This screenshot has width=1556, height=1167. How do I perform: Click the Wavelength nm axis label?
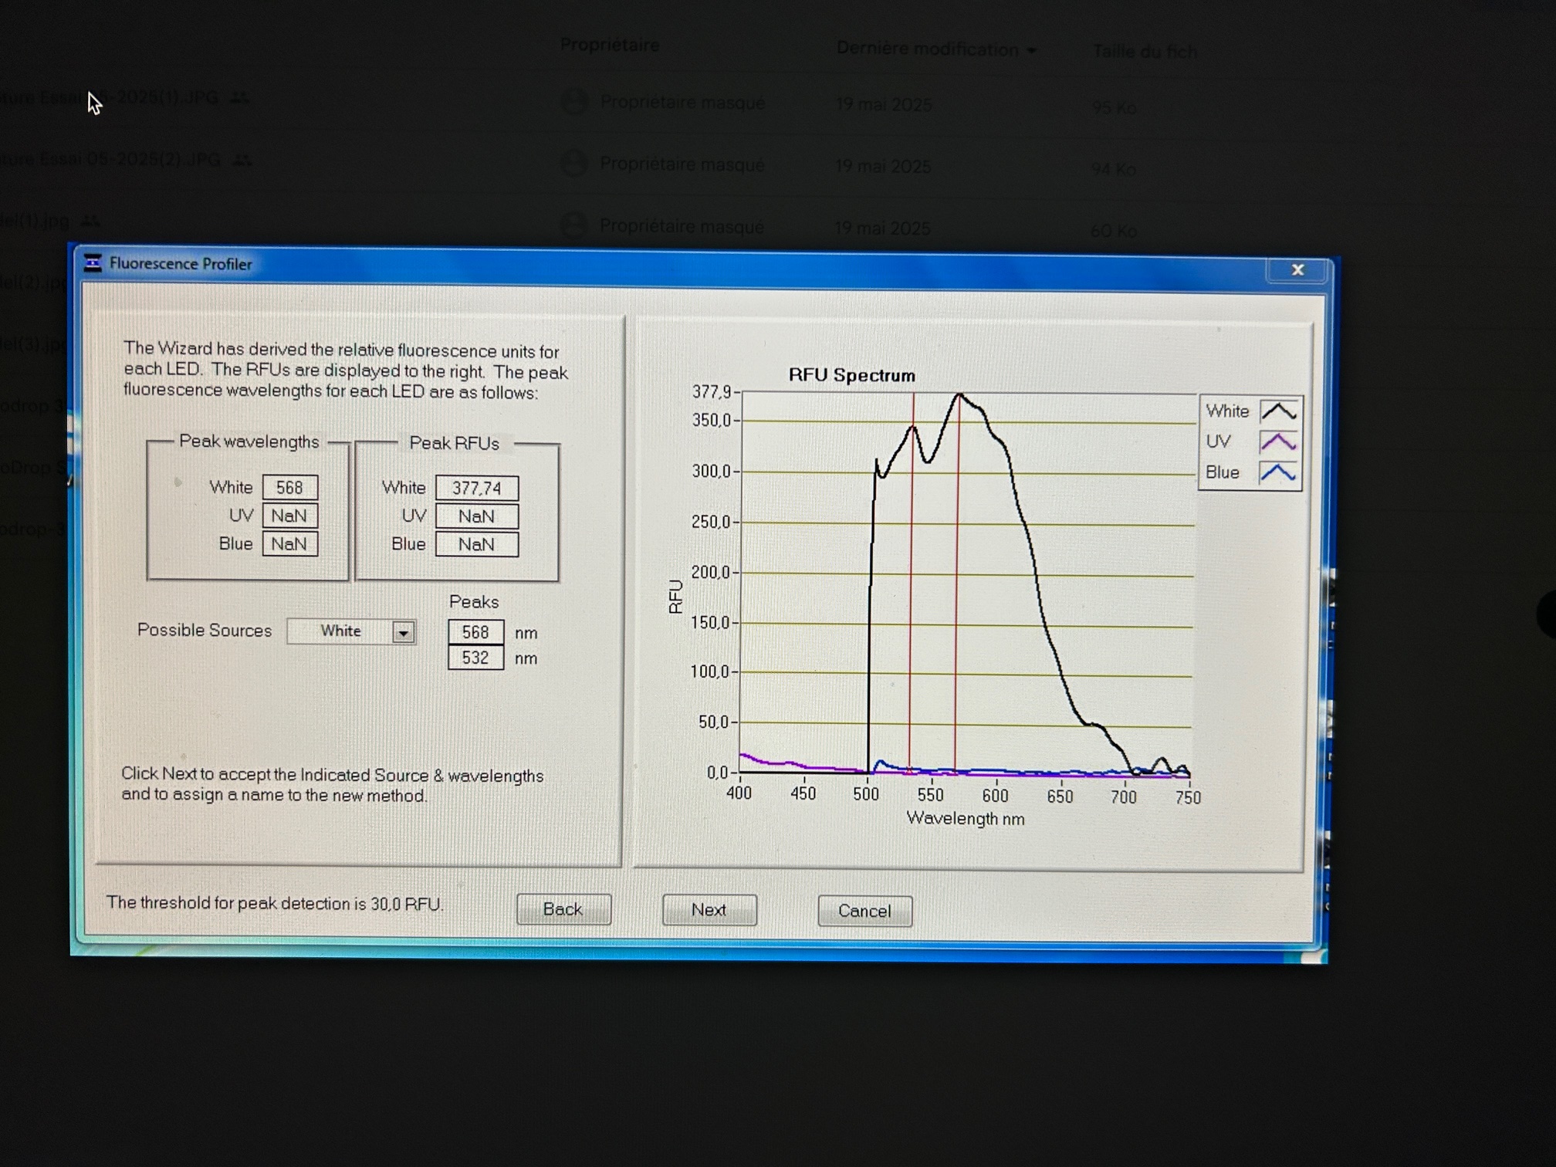tap(965, 818)
